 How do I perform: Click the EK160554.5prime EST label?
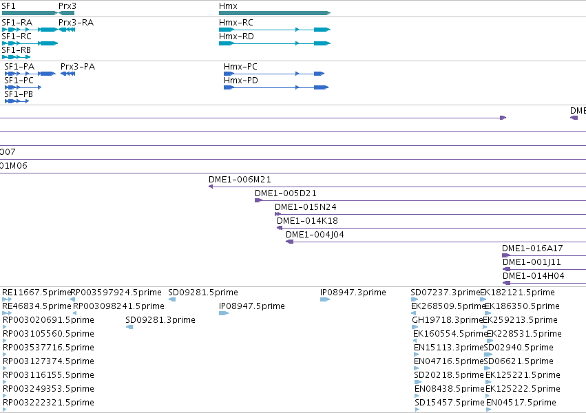450,335
